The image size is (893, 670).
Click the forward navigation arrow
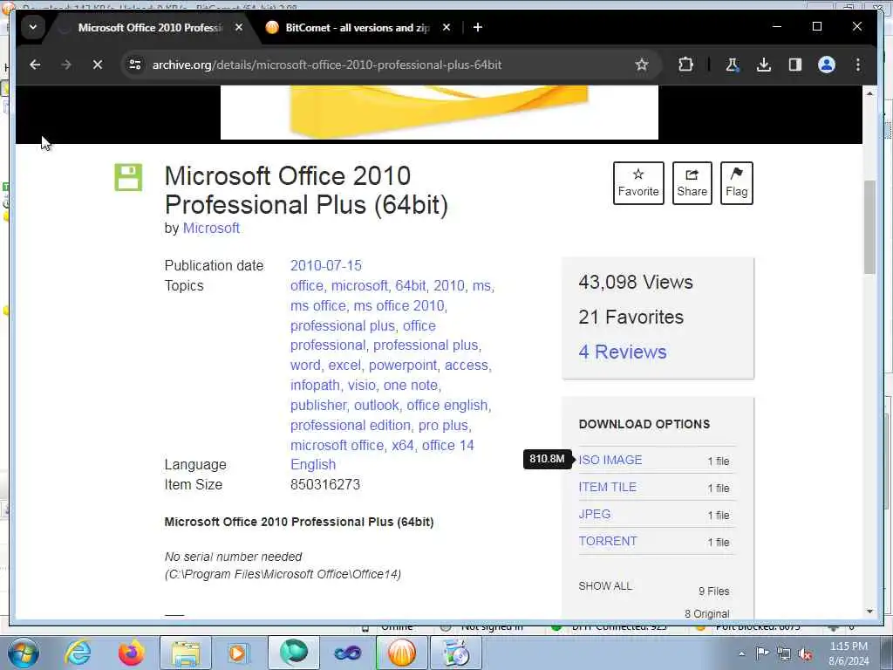pos(66,65)
